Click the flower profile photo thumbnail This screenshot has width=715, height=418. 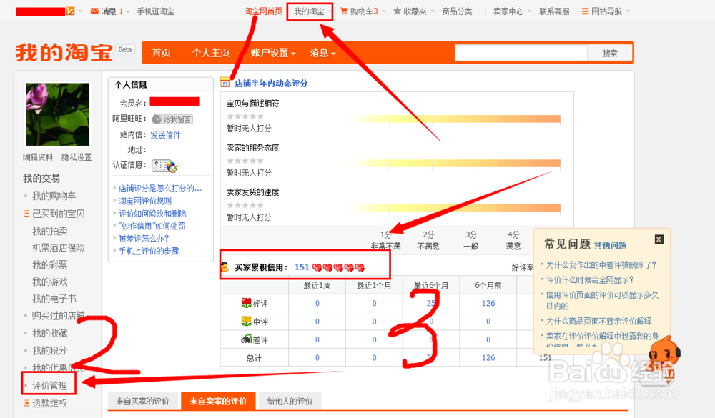56,114
